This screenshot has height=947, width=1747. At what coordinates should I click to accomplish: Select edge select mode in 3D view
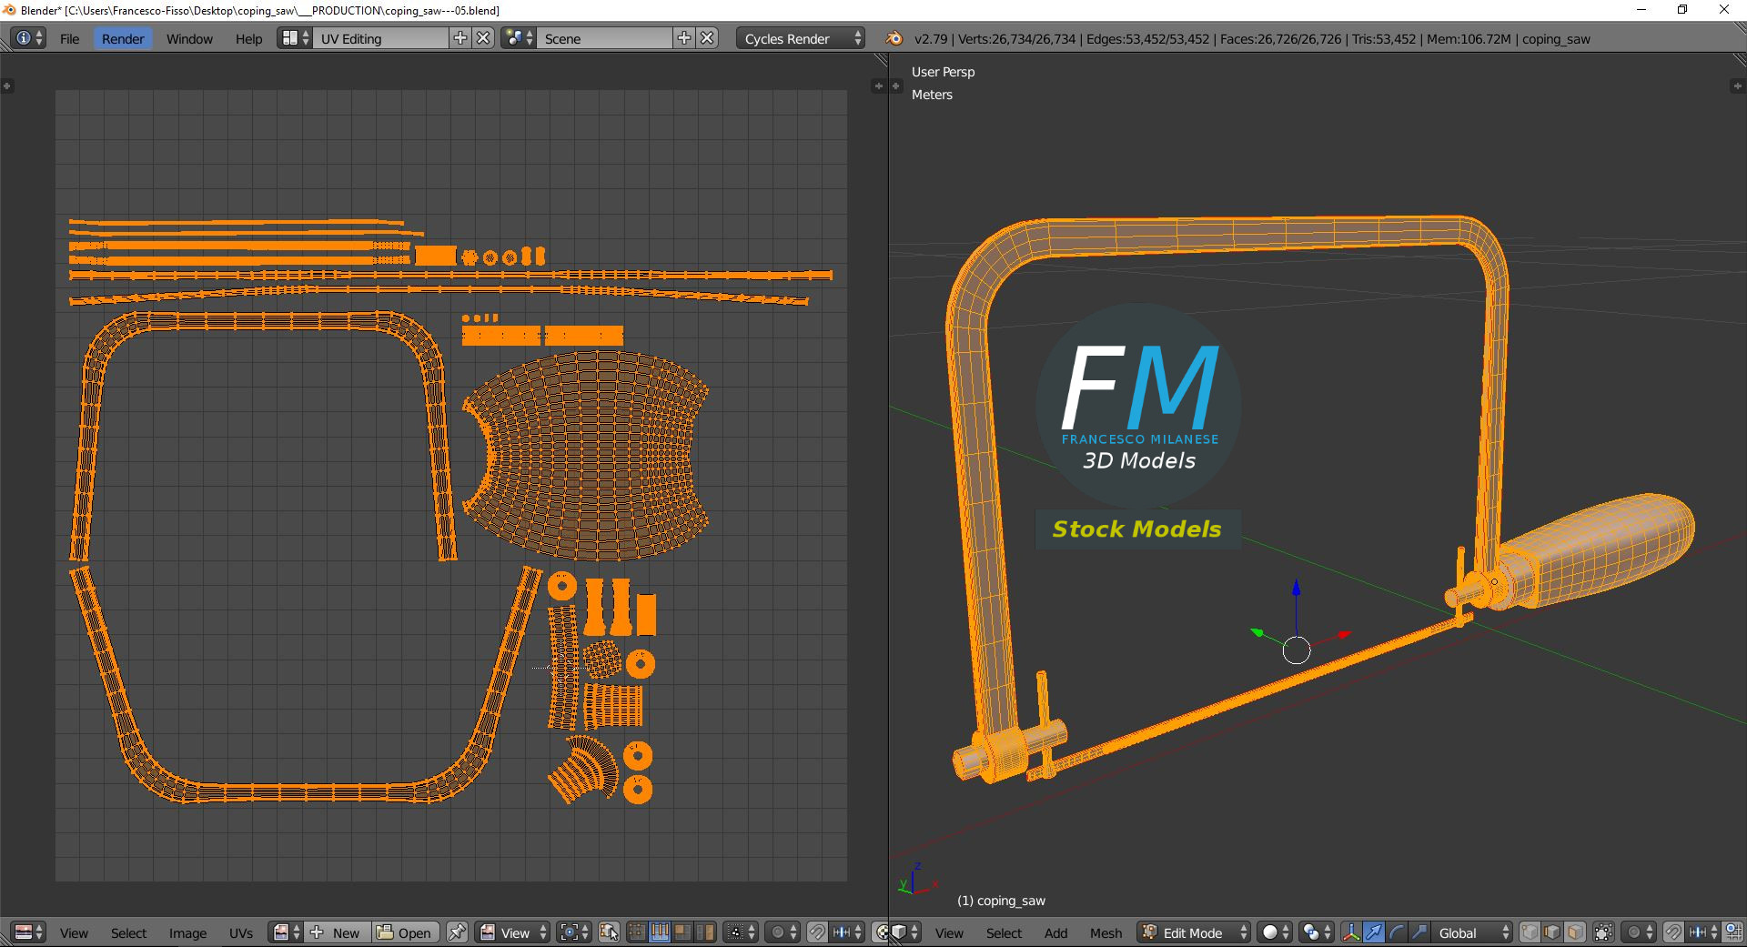click(x=1552, y=932)
